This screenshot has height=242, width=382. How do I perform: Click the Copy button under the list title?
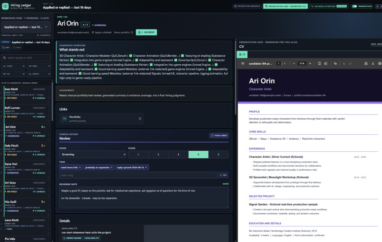click(x=6, y=47)
